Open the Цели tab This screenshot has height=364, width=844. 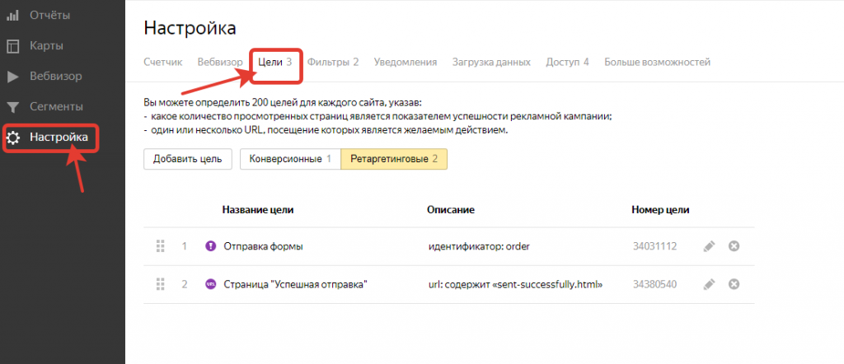point(275,62)
